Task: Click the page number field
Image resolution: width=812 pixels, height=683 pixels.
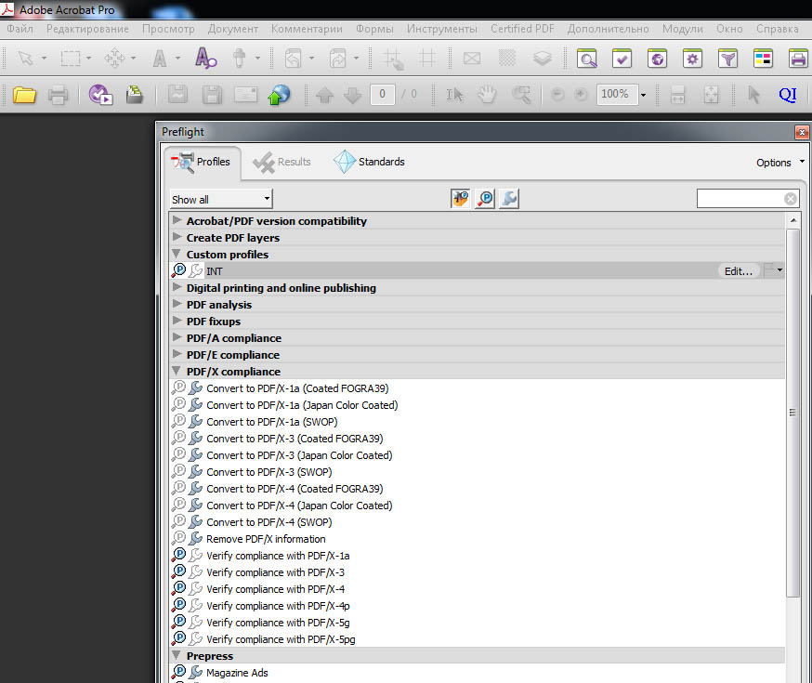Action: click(x=382, y=94)
